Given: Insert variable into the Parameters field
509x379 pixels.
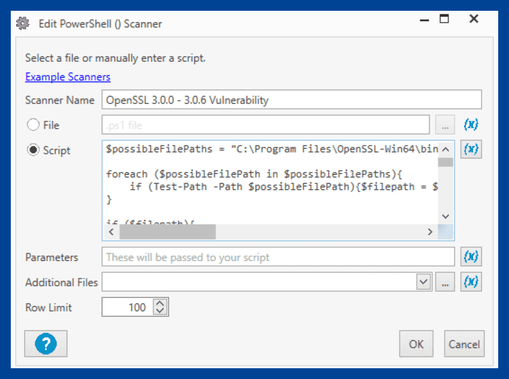Looking at the screenshot, I should (x=471, y=257).
